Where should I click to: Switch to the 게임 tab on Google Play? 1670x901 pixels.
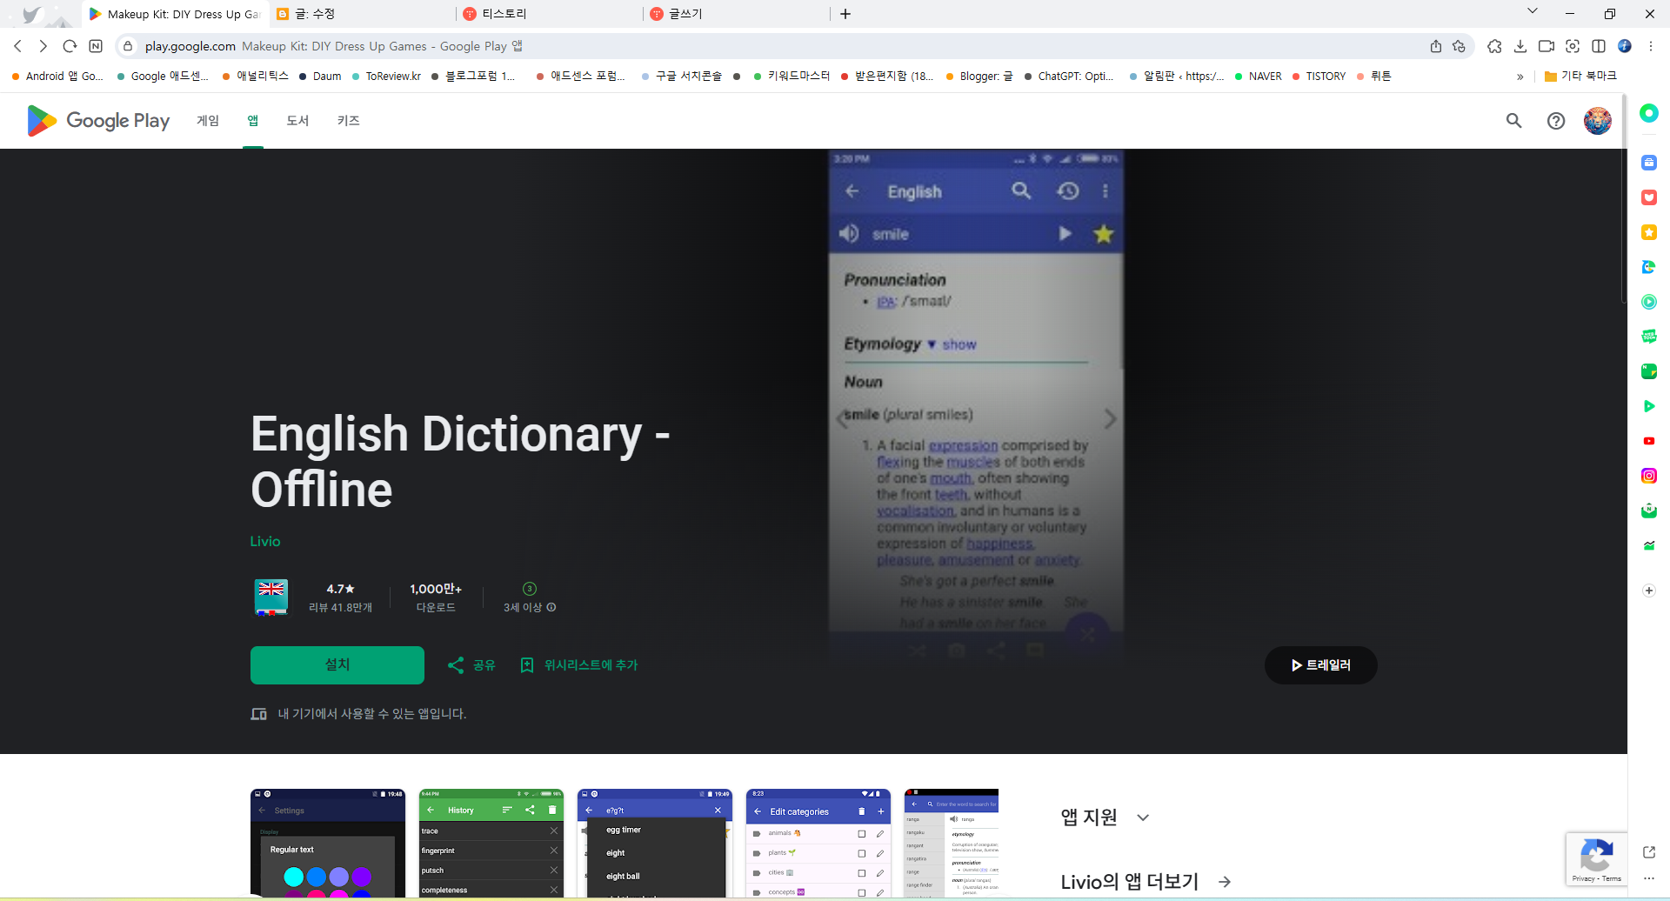pos(208,121)
